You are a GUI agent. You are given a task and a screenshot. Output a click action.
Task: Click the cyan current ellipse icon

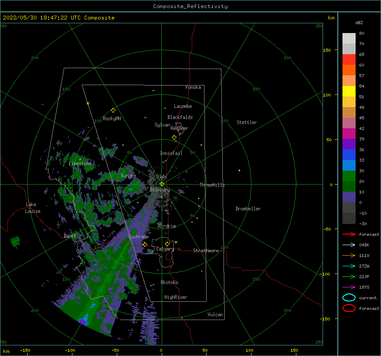point(349,298)
